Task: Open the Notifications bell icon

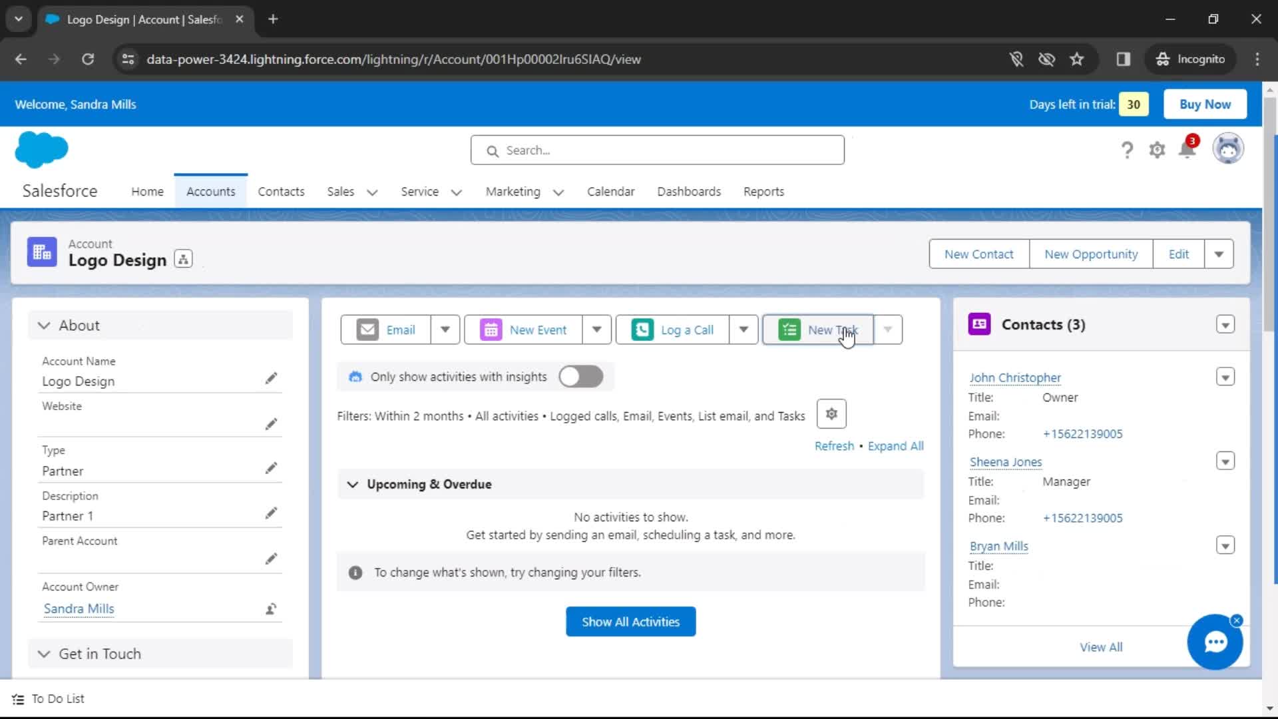Action: 1187,149
